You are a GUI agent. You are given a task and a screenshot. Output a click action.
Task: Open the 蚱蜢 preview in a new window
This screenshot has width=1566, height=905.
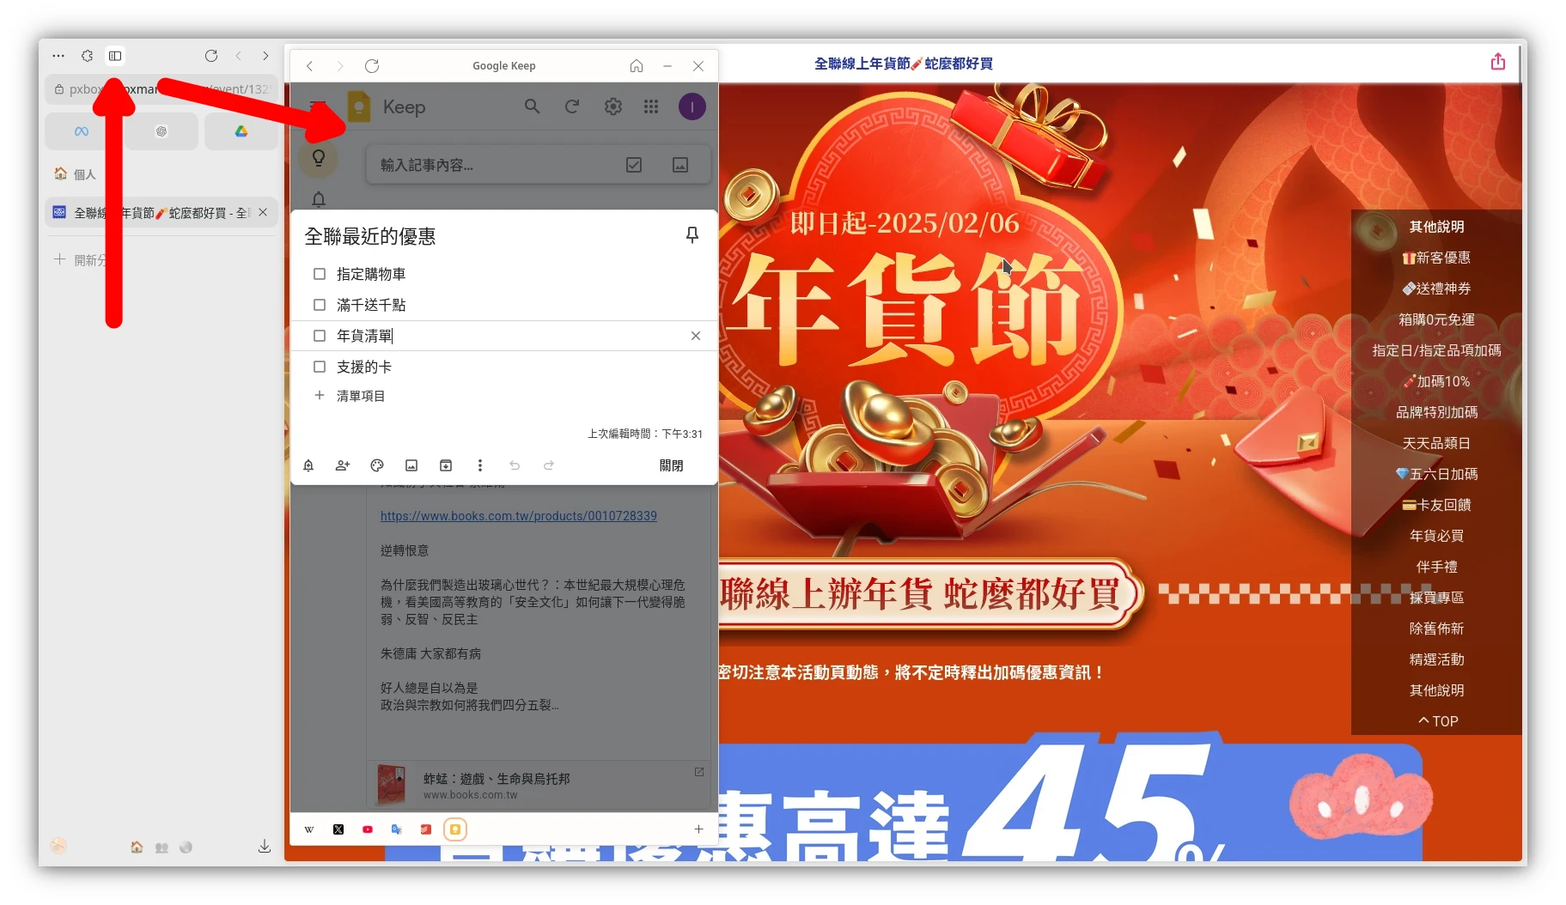tap(699, 772)
